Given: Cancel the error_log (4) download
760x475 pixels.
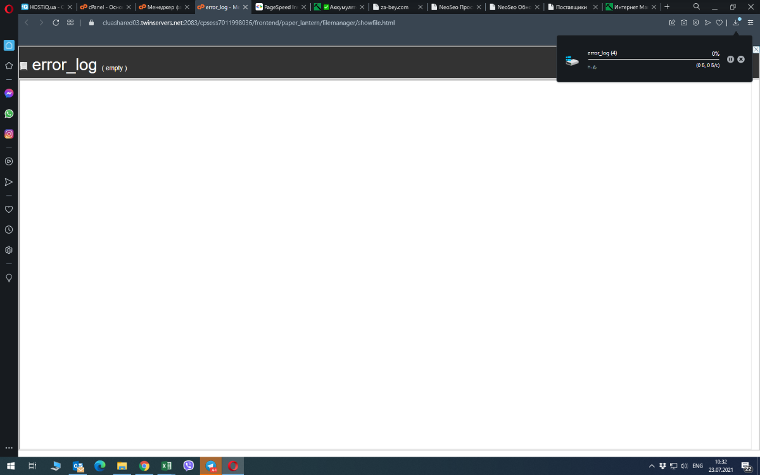Looking at the screenshot, I should point(741,59).
